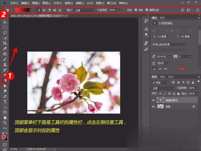The image size is (201, 151).
Task: Open the gradient picker dropdown
Action: (x=31, y=10)
